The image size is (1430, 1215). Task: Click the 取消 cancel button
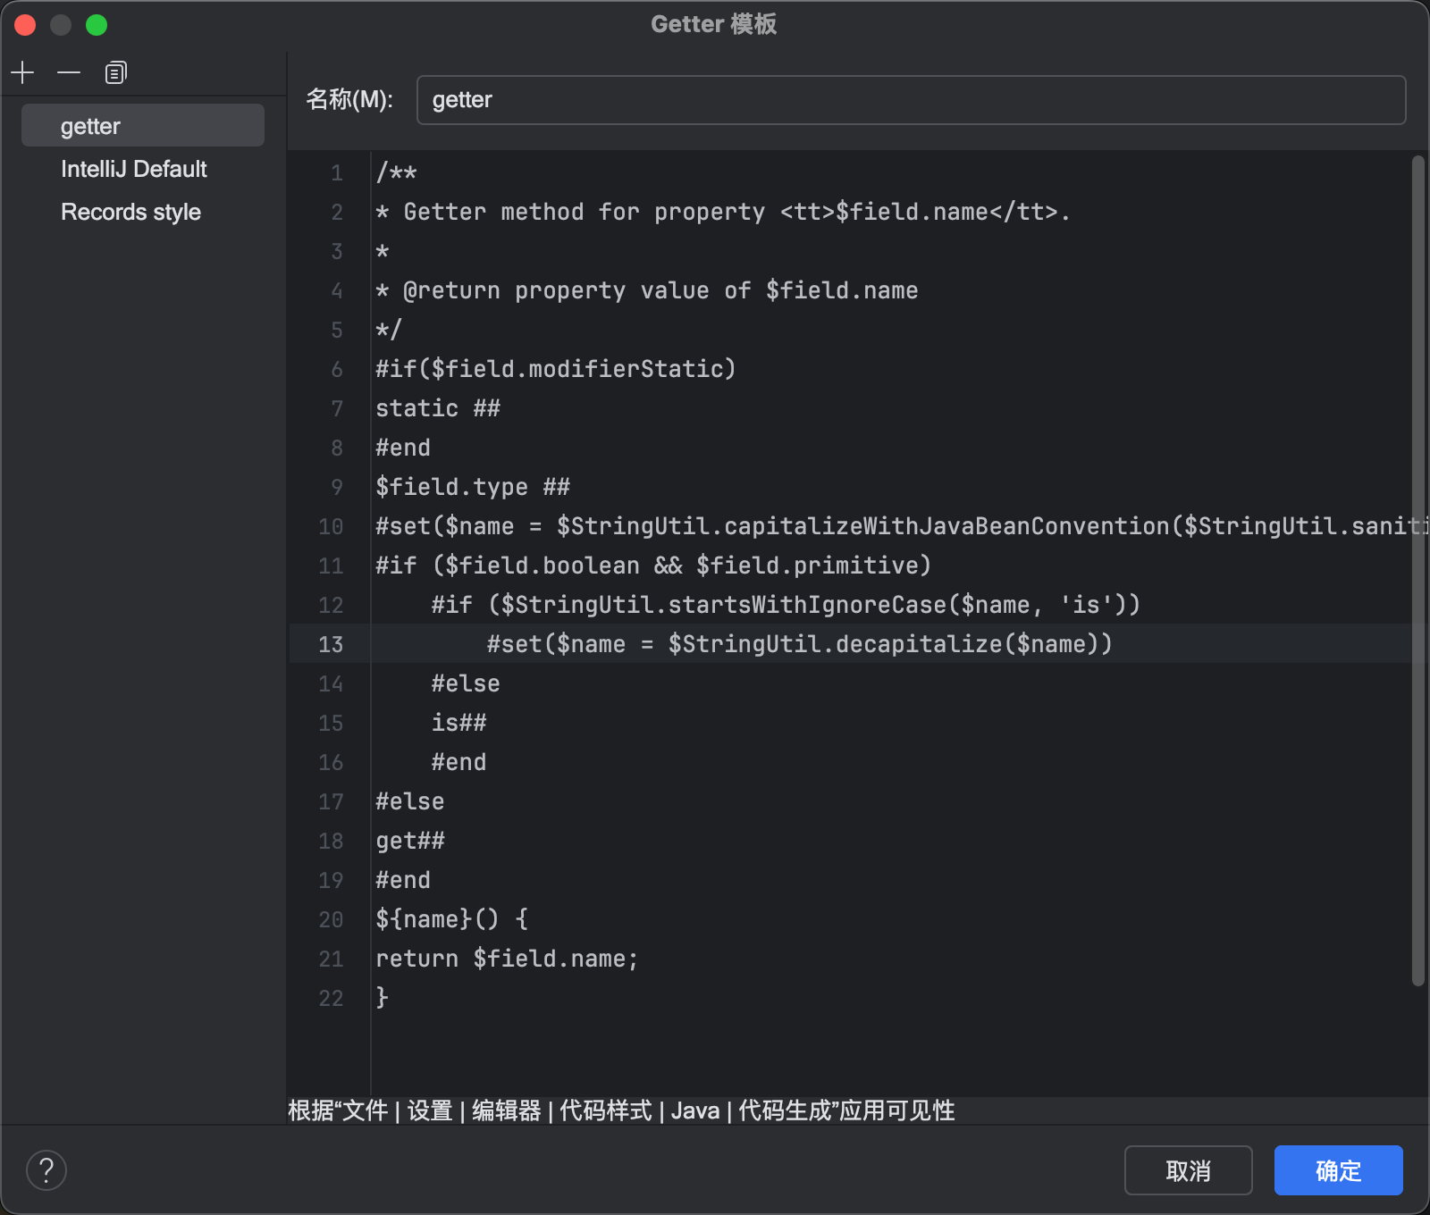(1188, 1170)
